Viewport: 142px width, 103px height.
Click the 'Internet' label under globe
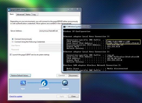pos(65,89)
